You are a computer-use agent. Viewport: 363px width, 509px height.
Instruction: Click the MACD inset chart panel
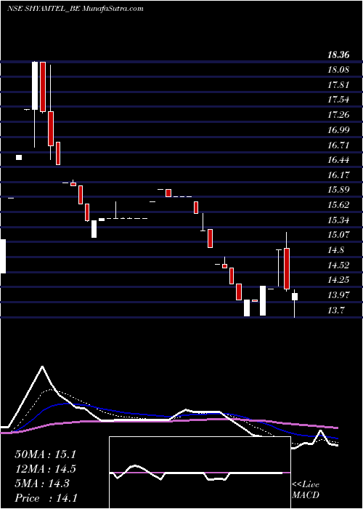click(x=200, y=473)
